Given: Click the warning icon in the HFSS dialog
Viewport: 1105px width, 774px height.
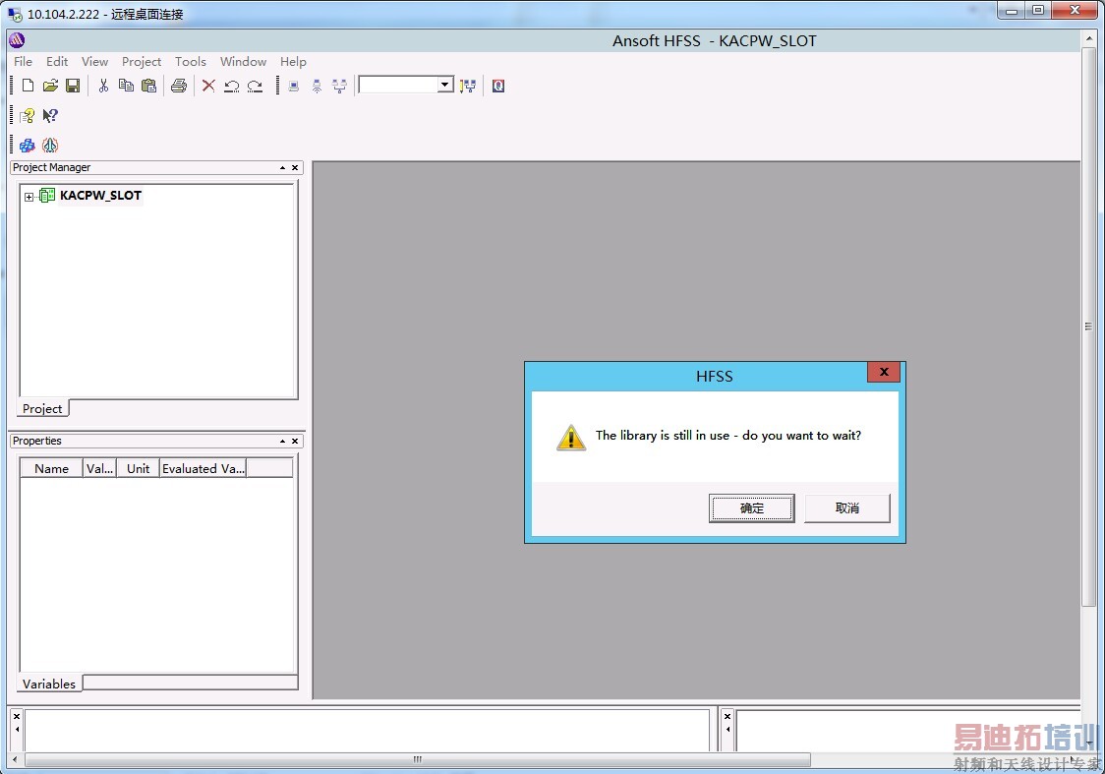Looking at the screenshot, I should pos(571,437).
